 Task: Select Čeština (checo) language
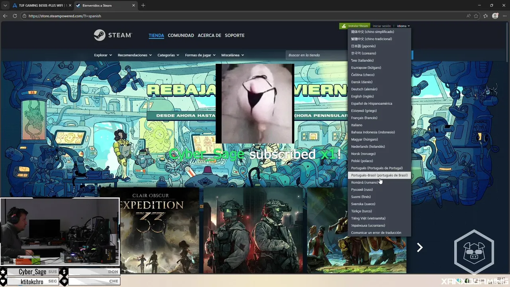click(379, 75)
